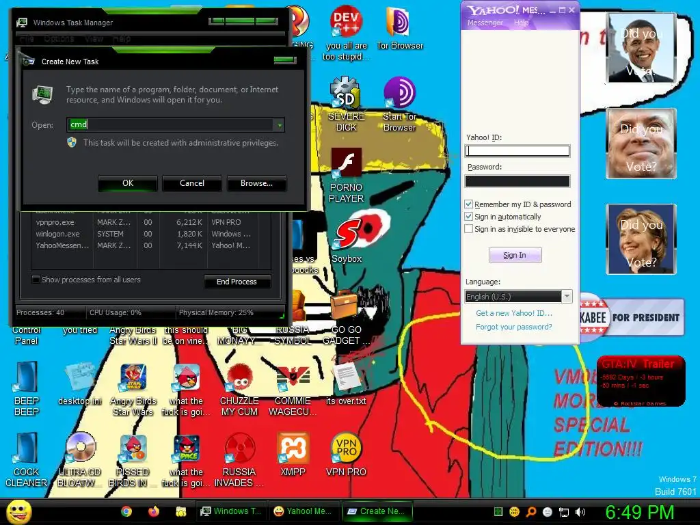Click the Hillary Did you Vote thumbnail
This screenshot has height=525, width=700.
point(641,239)
